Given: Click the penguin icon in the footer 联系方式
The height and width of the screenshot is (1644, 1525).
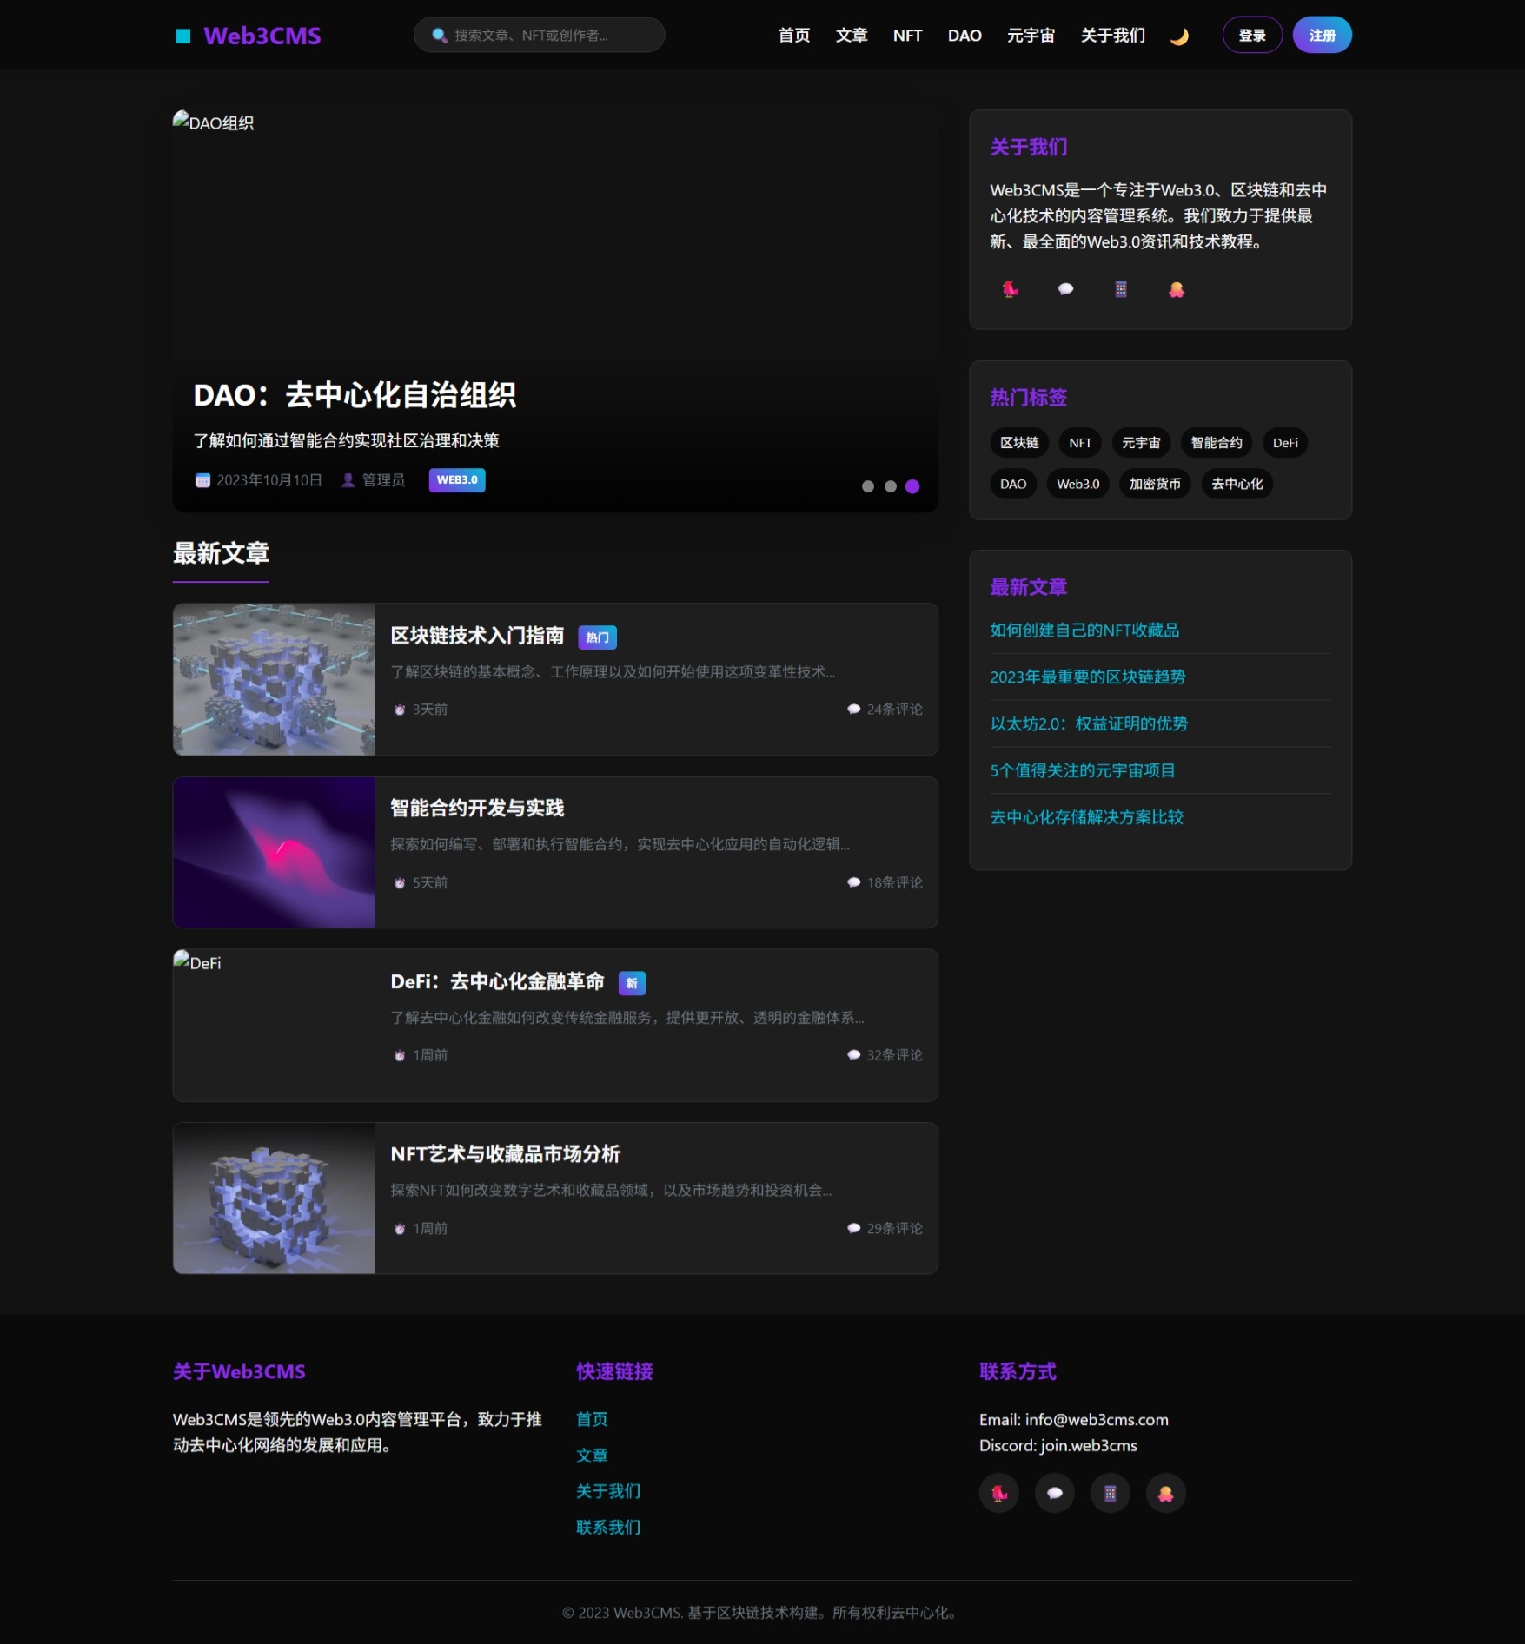Looking at the screenshot, I should coord(1166,1493).
